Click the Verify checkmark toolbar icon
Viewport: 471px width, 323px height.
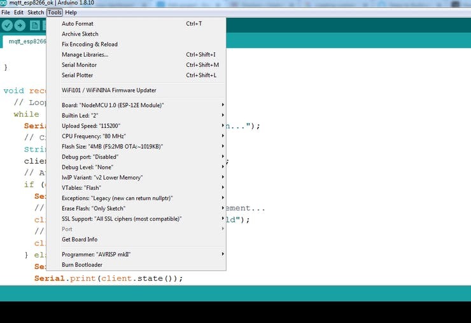click(x=7, y=25)
